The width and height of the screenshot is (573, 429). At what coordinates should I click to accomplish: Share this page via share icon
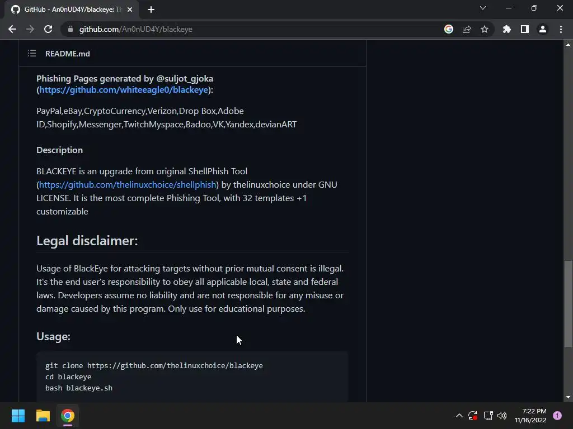(467, 29)
